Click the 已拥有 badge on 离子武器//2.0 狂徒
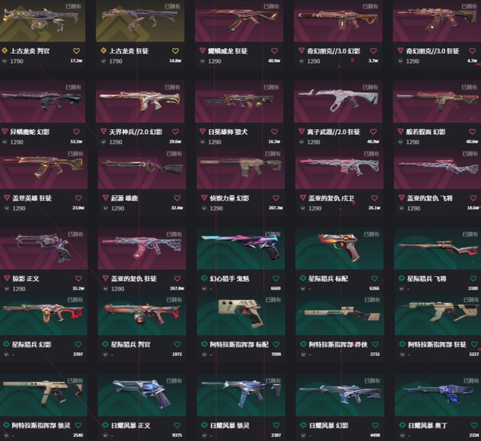Screen dimensions: 481x441 point(370,87)
